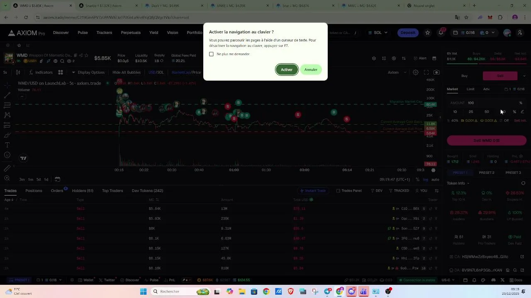531x298 pixels.
Task: Select the 25 percent quick amount
Action: click(x=470, y=112)
